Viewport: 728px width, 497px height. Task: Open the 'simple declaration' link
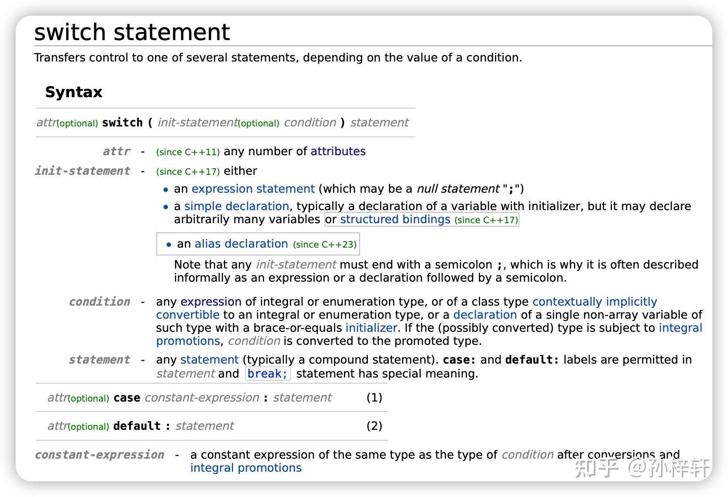coord(237,206)
